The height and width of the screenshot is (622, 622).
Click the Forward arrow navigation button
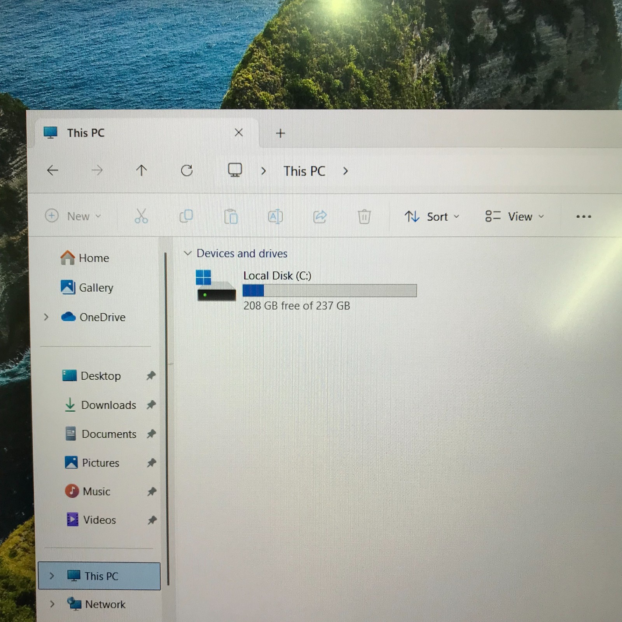click(97, 170)
